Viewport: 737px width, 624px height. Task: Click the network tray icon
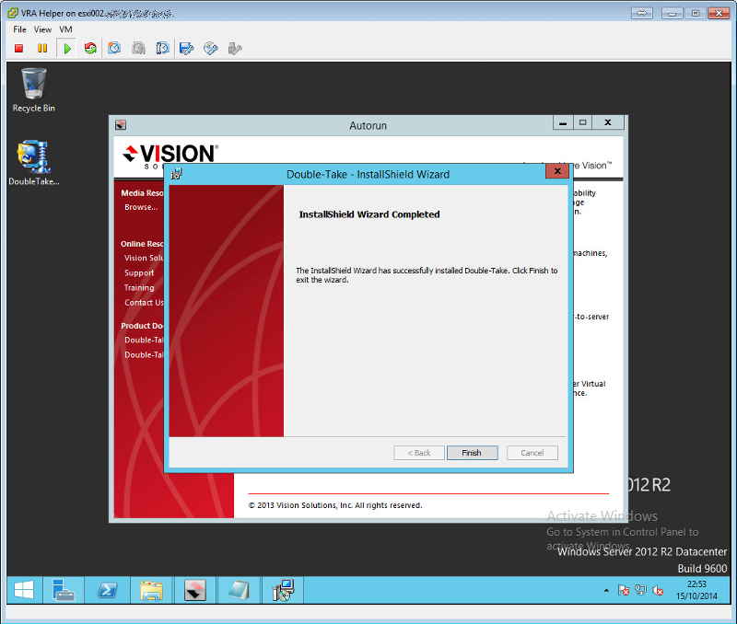(640, 590)
